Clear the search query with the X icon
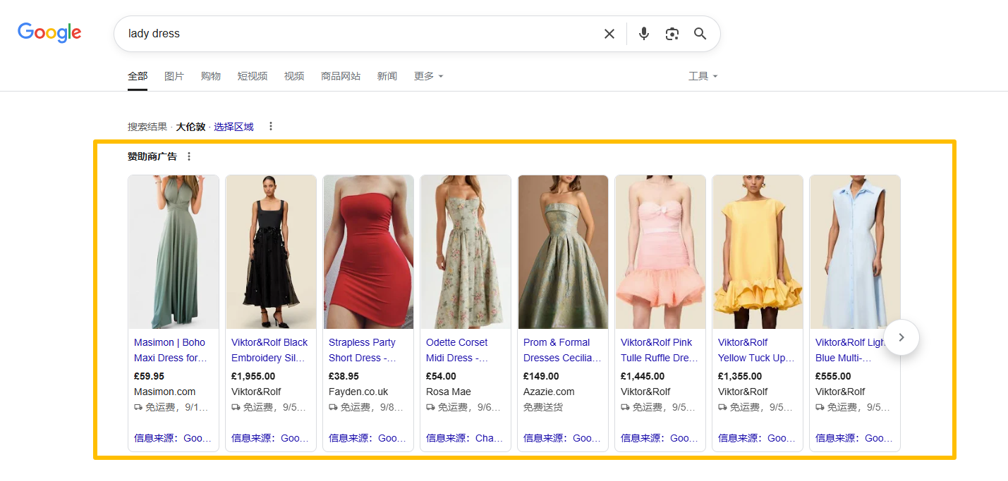 [609, 33]
